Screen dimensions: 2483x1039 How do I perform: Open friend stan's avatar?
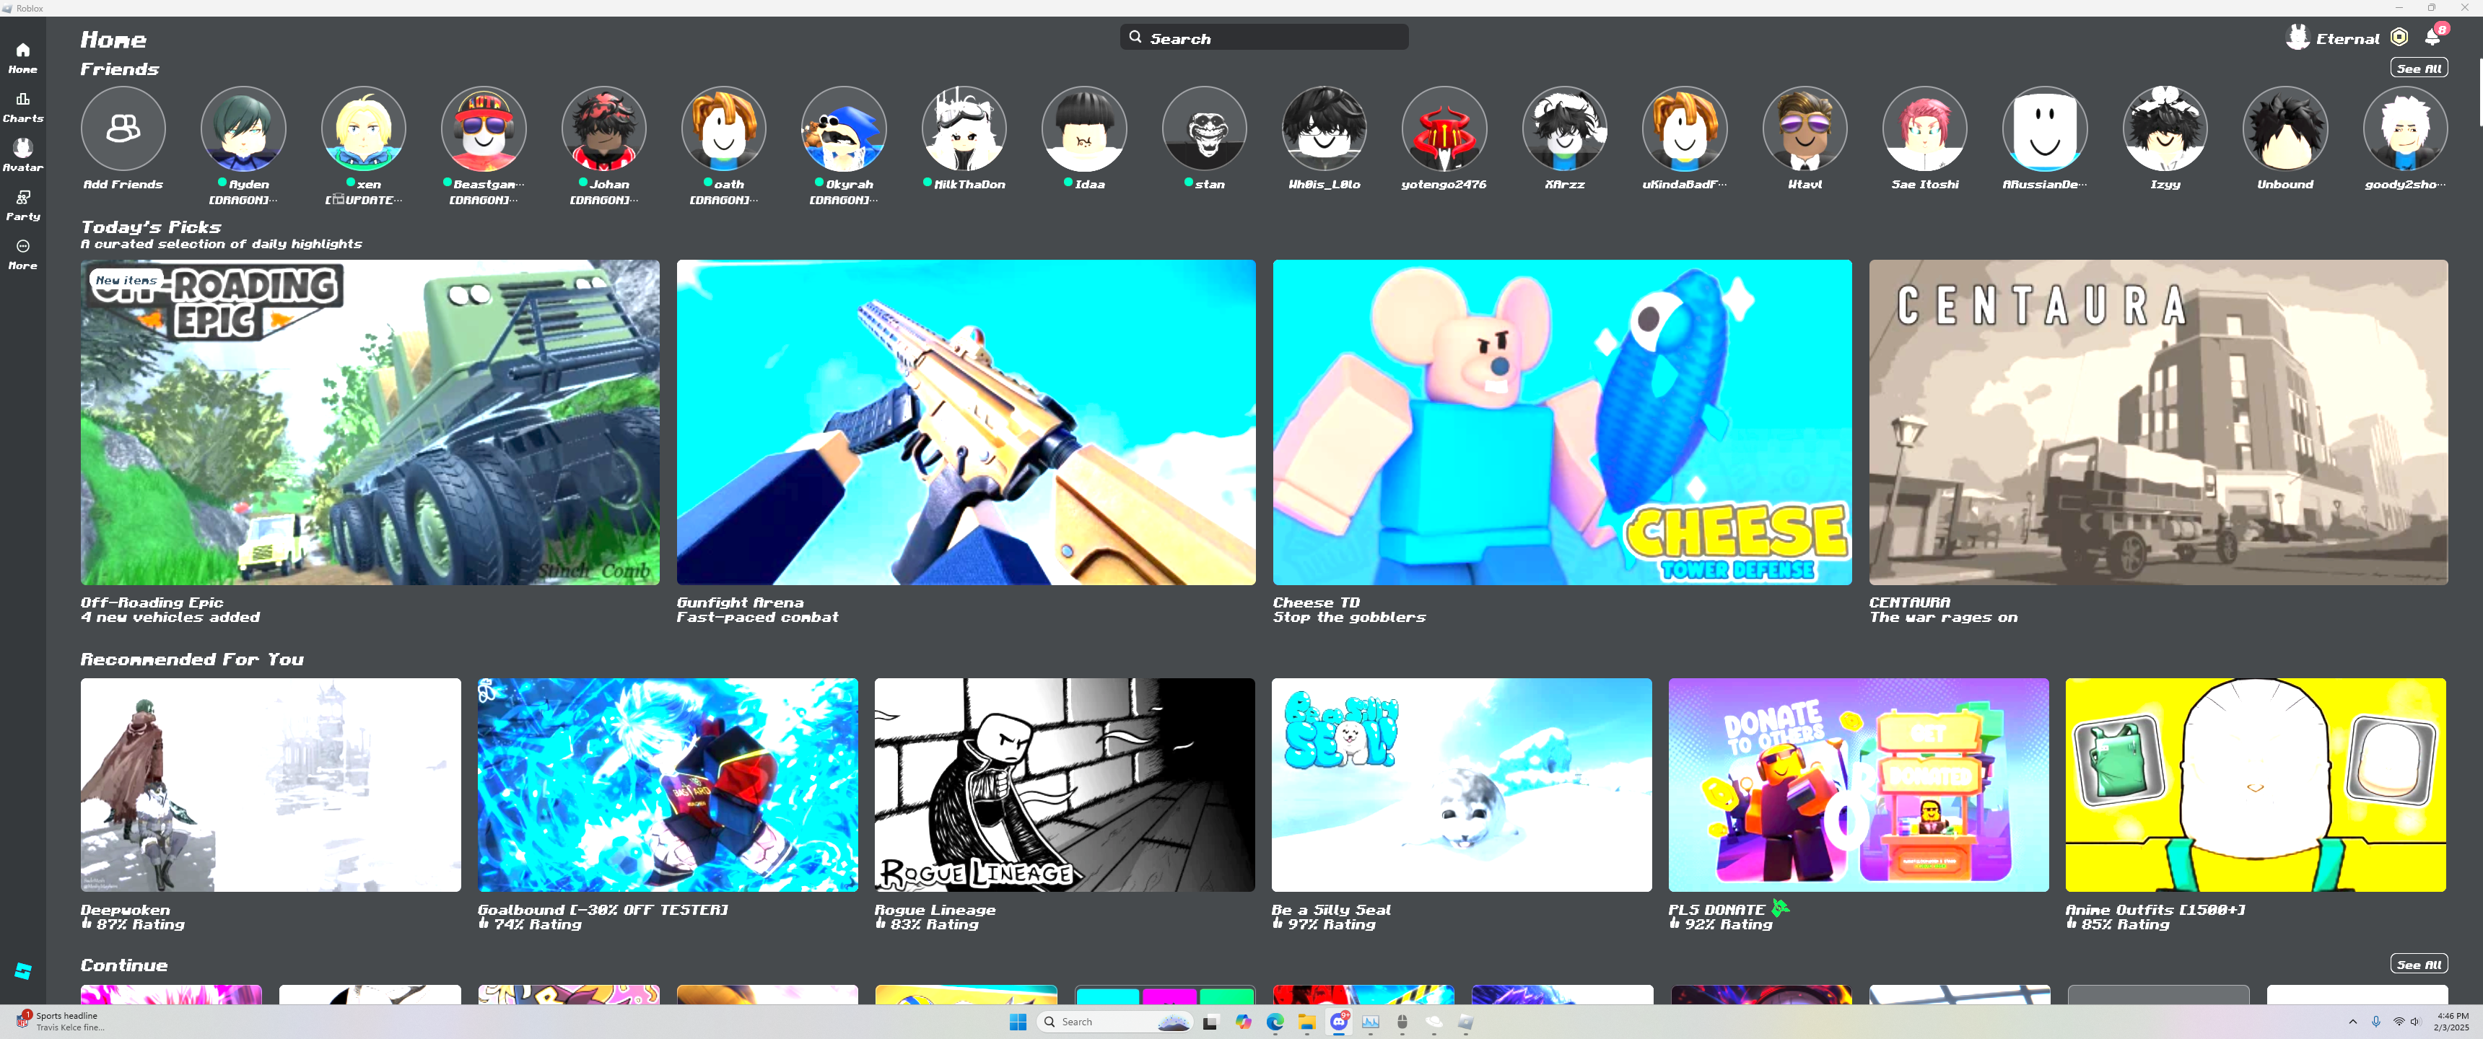(x=1204, y=128)
